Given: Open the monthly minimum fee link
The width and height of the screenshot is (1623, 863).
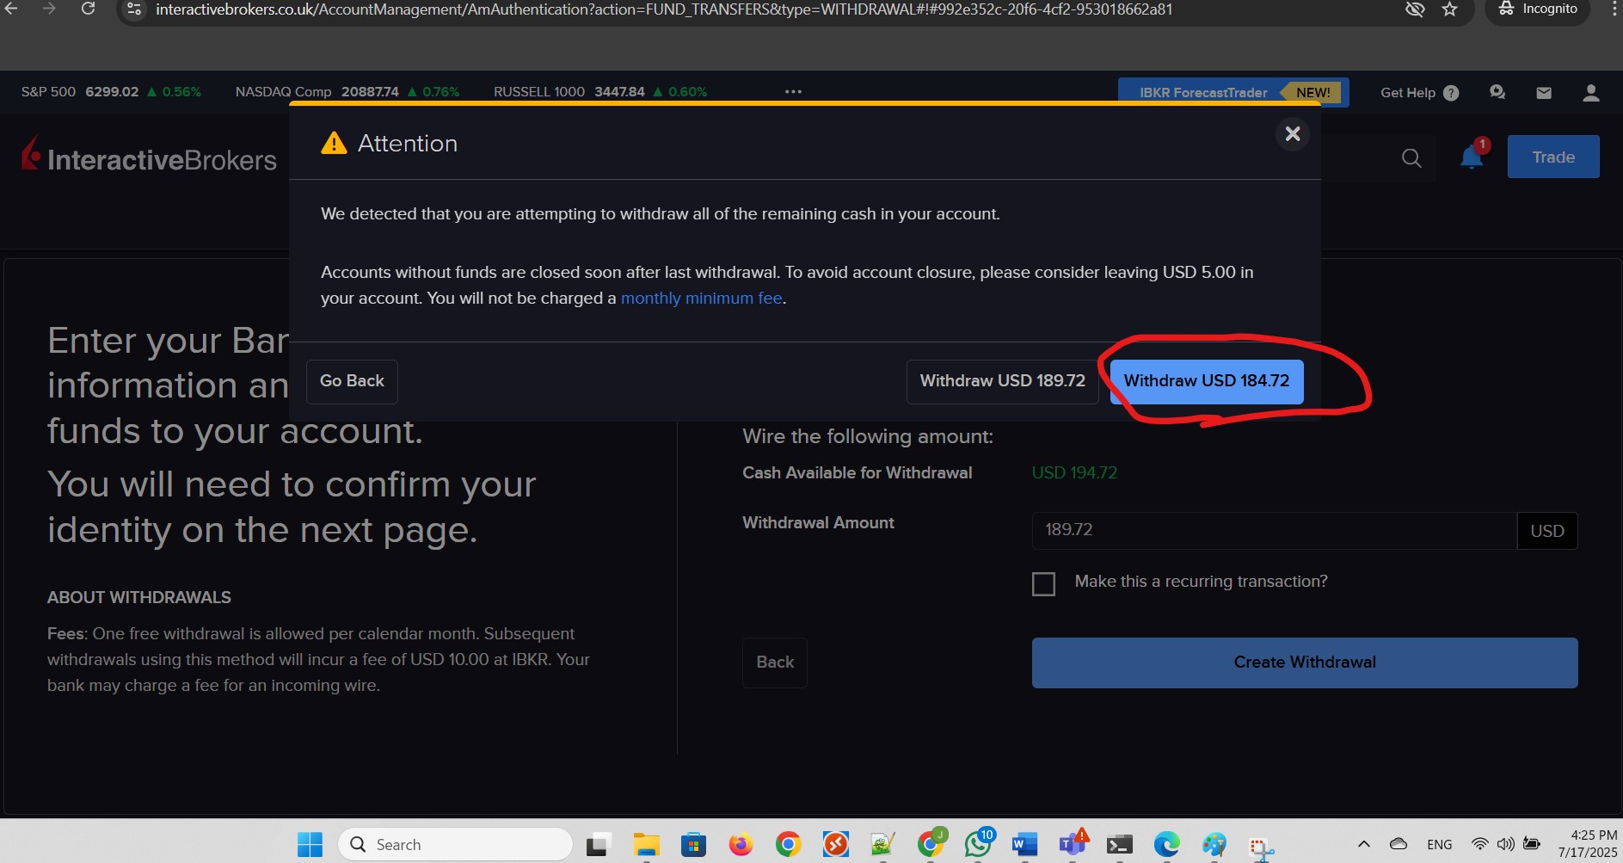Looking at the screenshot, I should (x=701, y=299).
